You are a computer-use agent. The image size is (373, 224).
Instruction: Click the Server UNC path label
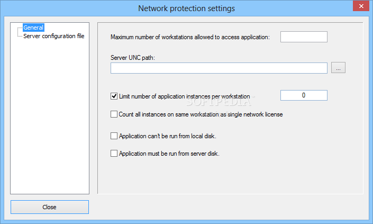pos(133,58)
